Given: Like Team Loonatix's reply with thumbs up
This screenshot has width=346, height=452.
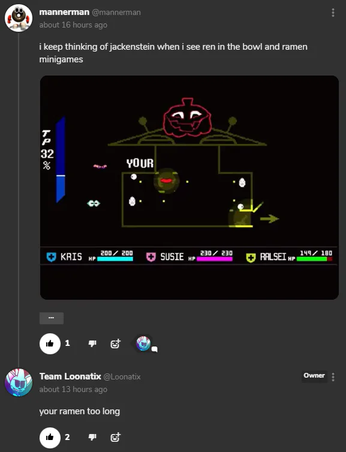Looking at the screenshot, I should pyautogui.click(x=50, y=438).
